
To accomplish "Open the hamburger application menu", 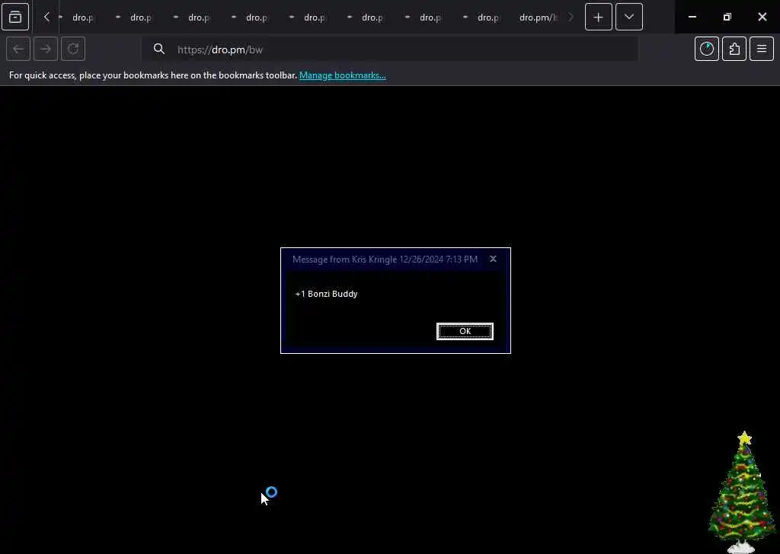I will pos(762,49).
